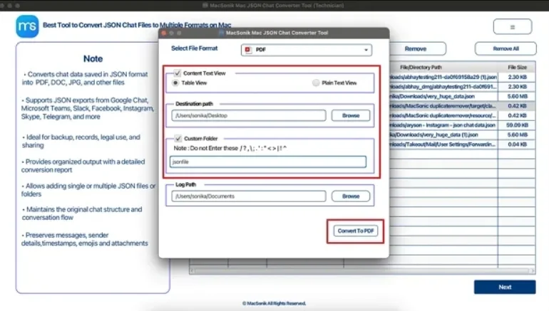The width and height of the screenshot is (549, 311).
Task: Click the Next button
Action: pyautogui.click(x=505, y=287)
